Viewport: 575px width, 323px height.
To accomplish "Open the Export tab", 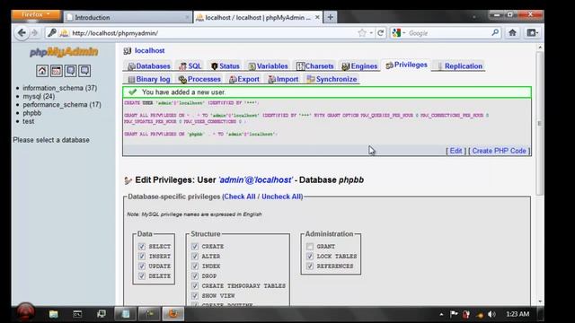I will [243, 79].
